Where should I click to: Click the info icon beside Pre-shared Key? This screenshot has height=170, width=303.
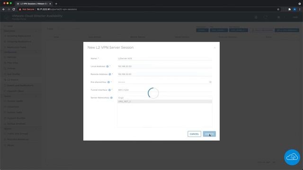[108, 82]
